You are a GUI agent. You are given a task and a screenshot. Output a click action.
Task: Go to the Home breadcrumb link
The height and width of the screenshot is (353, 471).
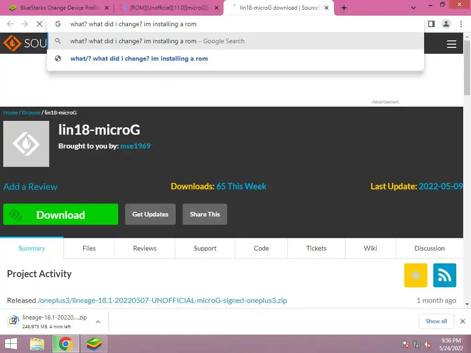point(11,113)
